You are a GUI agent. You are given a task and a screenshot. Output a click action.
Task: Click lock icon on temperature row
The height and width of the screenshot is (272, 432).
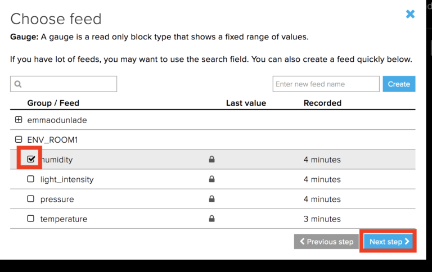[211, 219]
